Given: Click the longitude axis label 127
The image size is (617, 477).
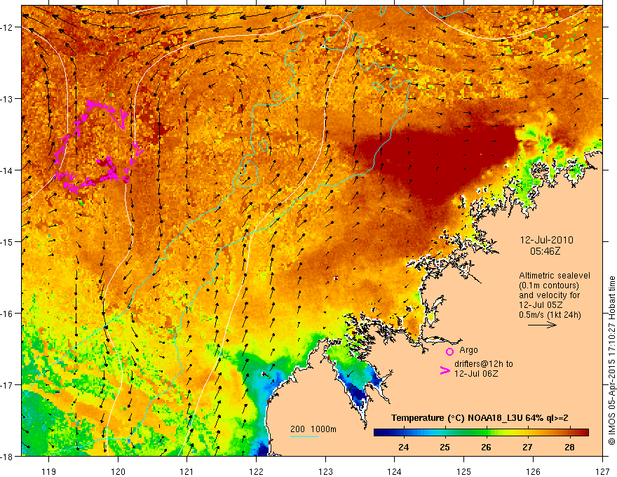Looking at the screenshot, I should (x=602, y=471).
